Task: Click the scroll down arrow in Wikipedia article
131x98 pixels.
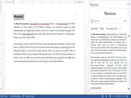Action: point(128,89)
